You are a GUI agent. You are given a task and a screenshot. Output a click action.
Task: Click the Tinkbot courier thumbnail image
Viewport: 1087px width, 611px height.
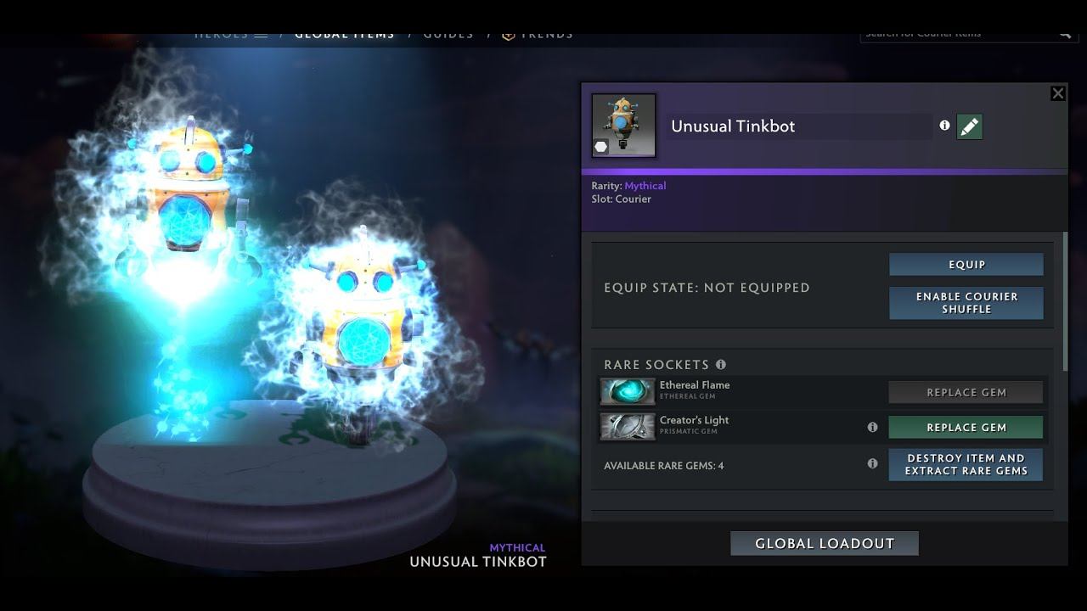pyautogui.click(x=623, y=126)
